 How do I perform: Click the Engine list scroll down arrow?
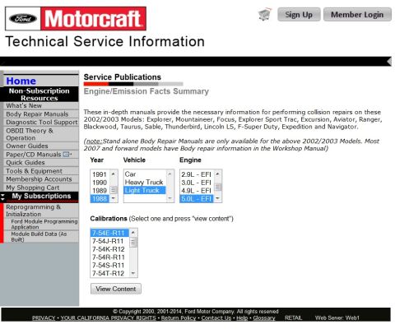218,198
